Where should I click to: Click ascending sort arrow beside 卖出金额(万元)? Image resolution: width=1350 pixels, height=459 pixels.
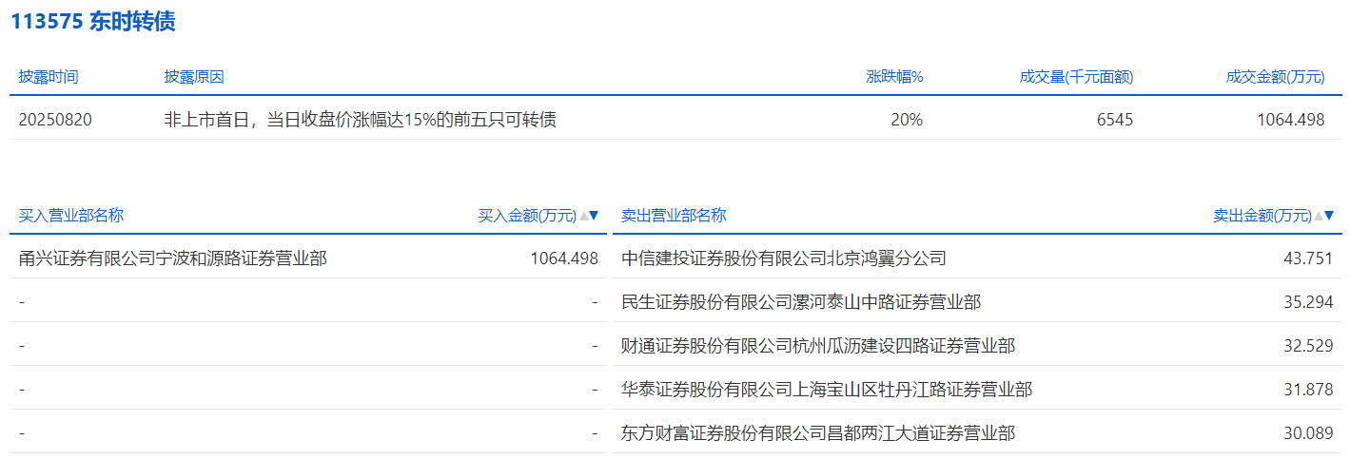tap(1318, 216)
